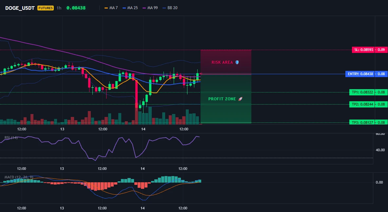The image size is (388, 212).
Task: Click the ENTRY: 0.08438 price label
Action: click(x=360, y=74)
